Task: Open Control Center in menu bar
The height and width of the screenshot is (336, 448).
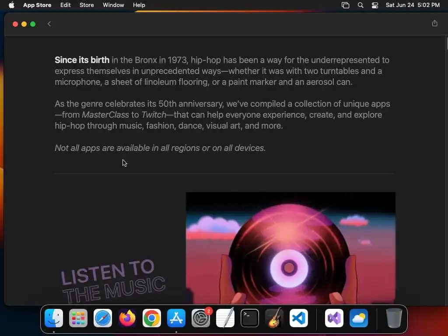Action: 375,5
